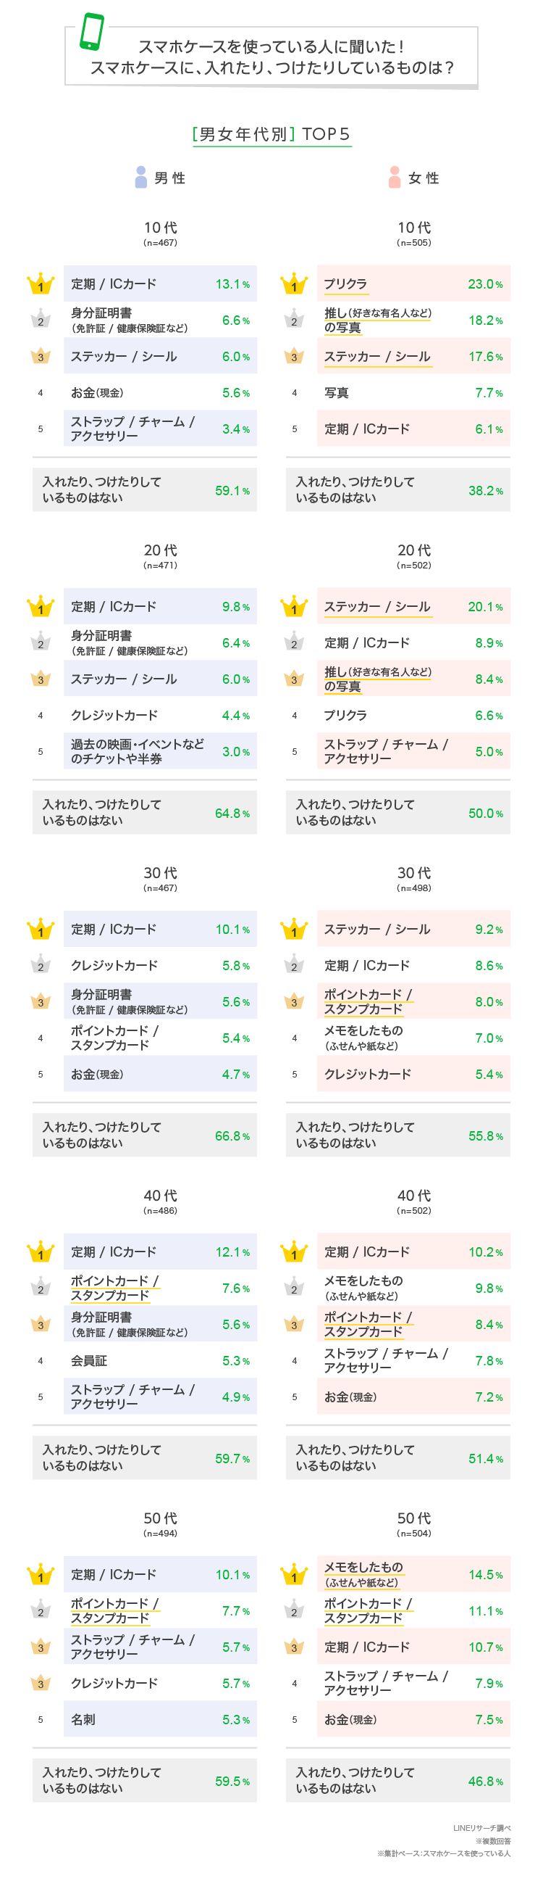Click the pink female person icon

[x=395, y=177]
